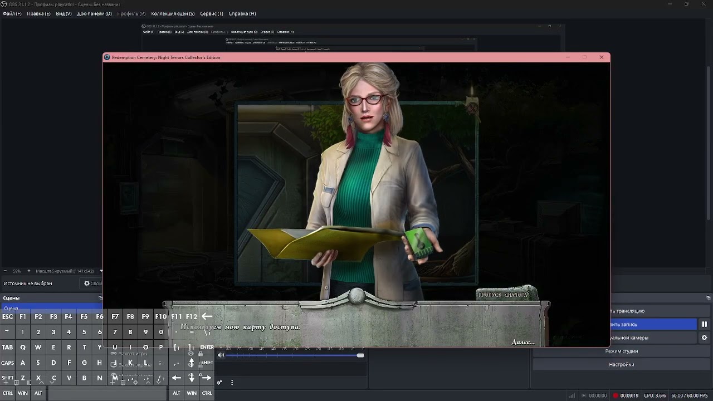Click the ESC key on virtual keyboard
This screenshot has width=713, height=401.
pos(7,316)
